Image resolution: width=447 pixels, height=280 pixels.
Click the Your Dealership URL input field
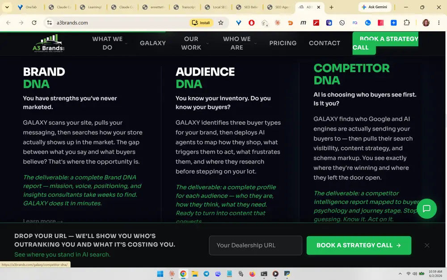(255, 245)
